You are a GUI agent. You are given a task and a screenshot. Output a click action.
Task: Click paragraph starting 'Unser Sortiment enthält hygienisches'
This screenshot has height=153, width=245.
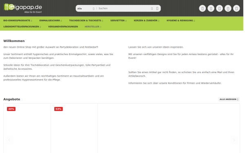58,56
